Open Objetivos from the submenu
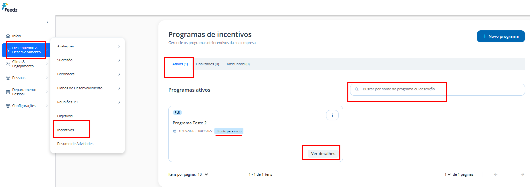This screenshot has width=530, height=187. tap(65, 116)
